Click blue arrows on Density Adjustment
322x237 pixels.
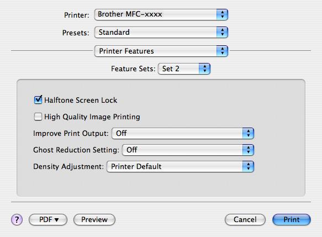pyautogui.click(x=249, y=166)
